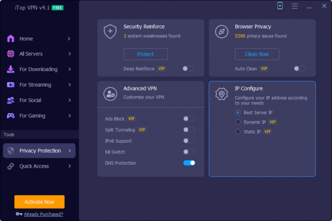The width and height of the screenshot is (332, 221).
Task: Select the Best Server IP radio button
Action: pos(238,112)
